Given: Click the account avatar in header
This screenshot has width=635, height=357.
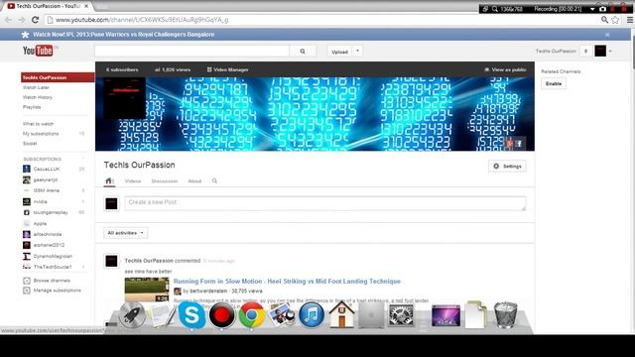Looking at the screenshot, I should 600,51.
